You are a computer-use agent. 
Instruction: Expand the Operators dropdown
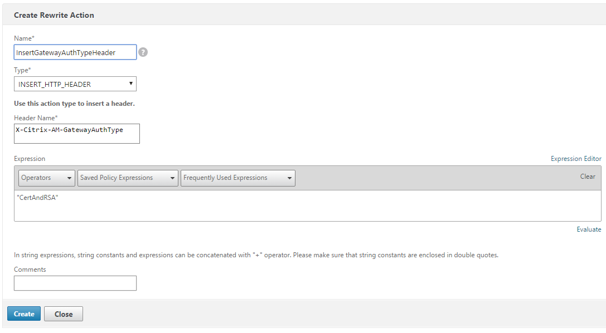[47, 178]
